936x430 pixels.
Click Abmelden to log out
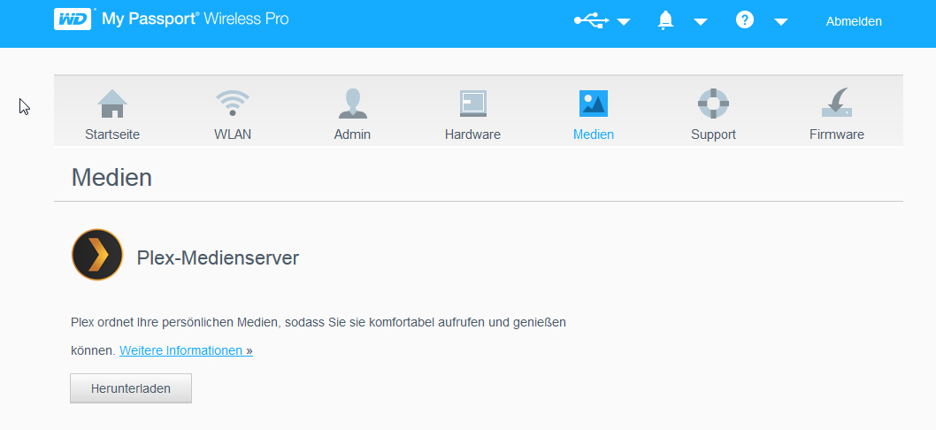click(854, 21)
